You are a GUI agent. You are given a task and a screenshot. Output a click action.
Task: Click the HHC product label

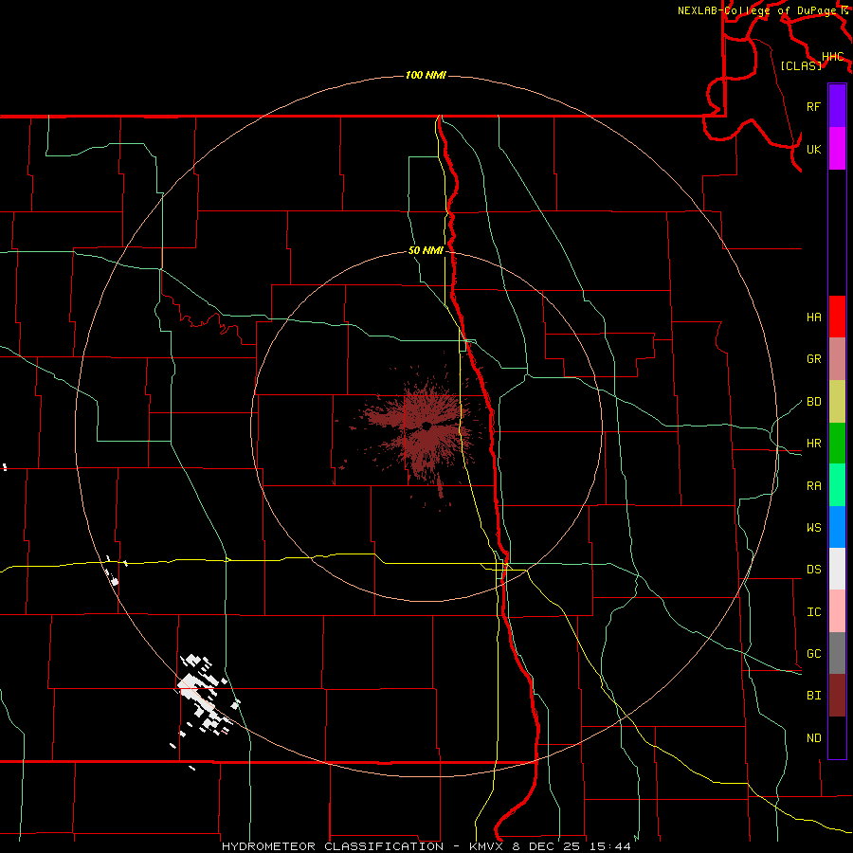pos(833,57)
